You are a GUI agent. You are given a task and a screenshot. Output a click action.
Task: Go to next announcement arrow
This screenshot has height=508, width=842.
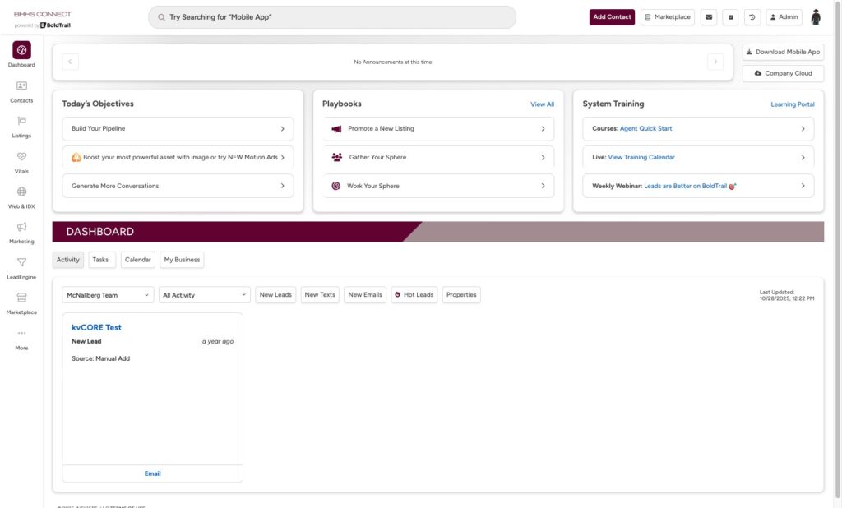pos(715,62)
